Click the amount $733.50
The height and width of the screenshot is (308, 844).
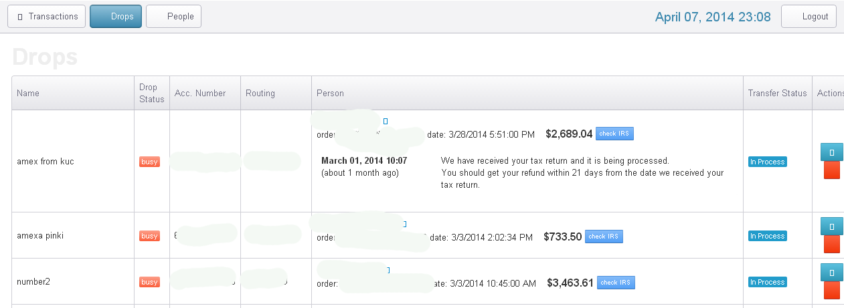click(x=563, y=237)
